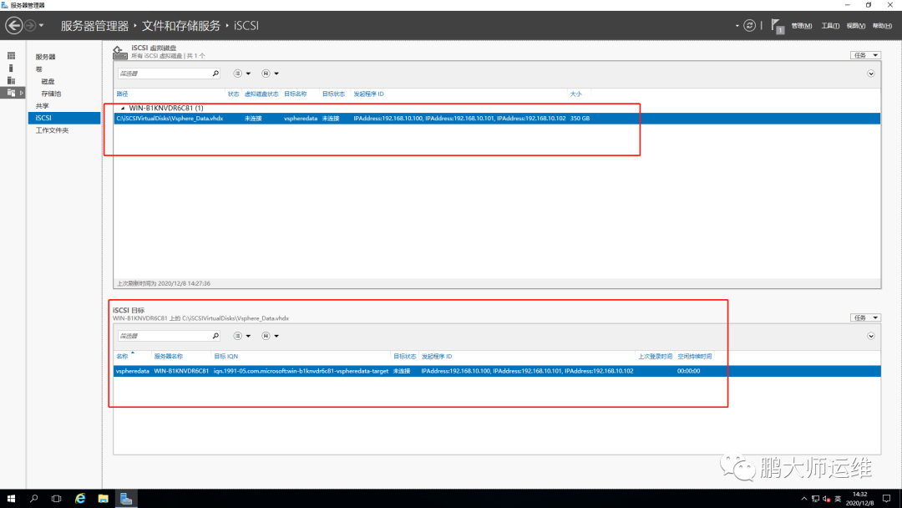Image resolution: width=902 pixels, height=508 pixels.
Task: Open the 管理(M) menu
Action: 801,26
